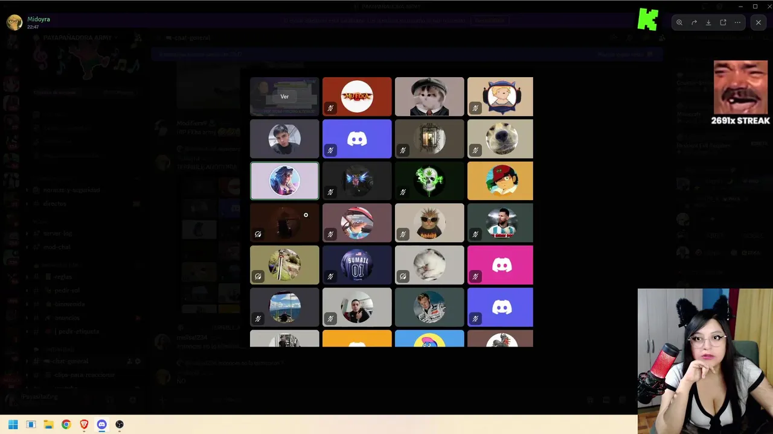Download the media using the download icon
The width and height of the screenshot is (773, 434).
pyautogui.click(x=708, y=22)
